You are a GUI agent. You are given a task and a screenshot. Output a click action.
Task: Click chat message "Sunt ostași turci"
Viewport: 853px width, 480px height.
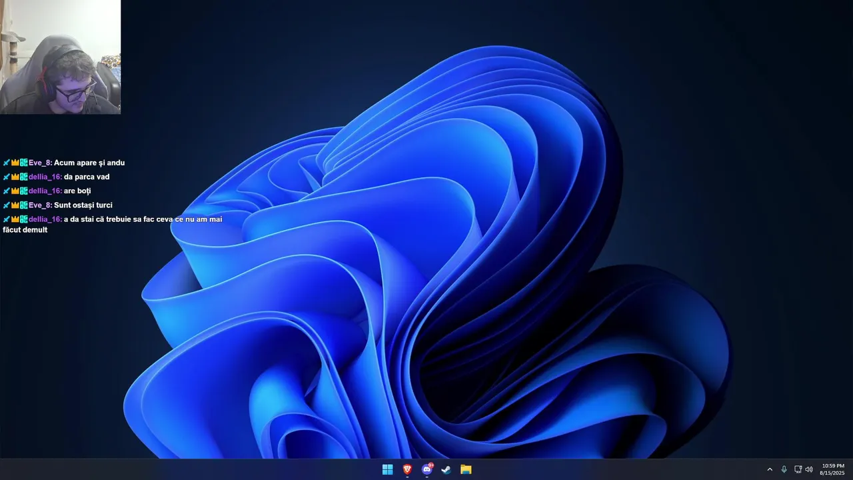pos(83,205)
